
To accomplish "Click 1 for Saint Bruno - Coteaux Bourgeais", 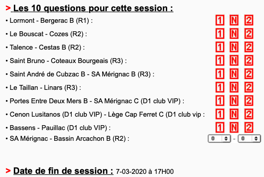I will [x=220, y=60].
